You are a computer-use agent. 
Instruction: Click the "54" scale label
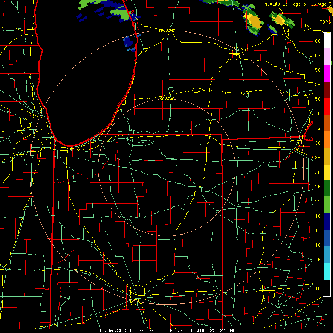pyautogui.click(x=318, y=84)
